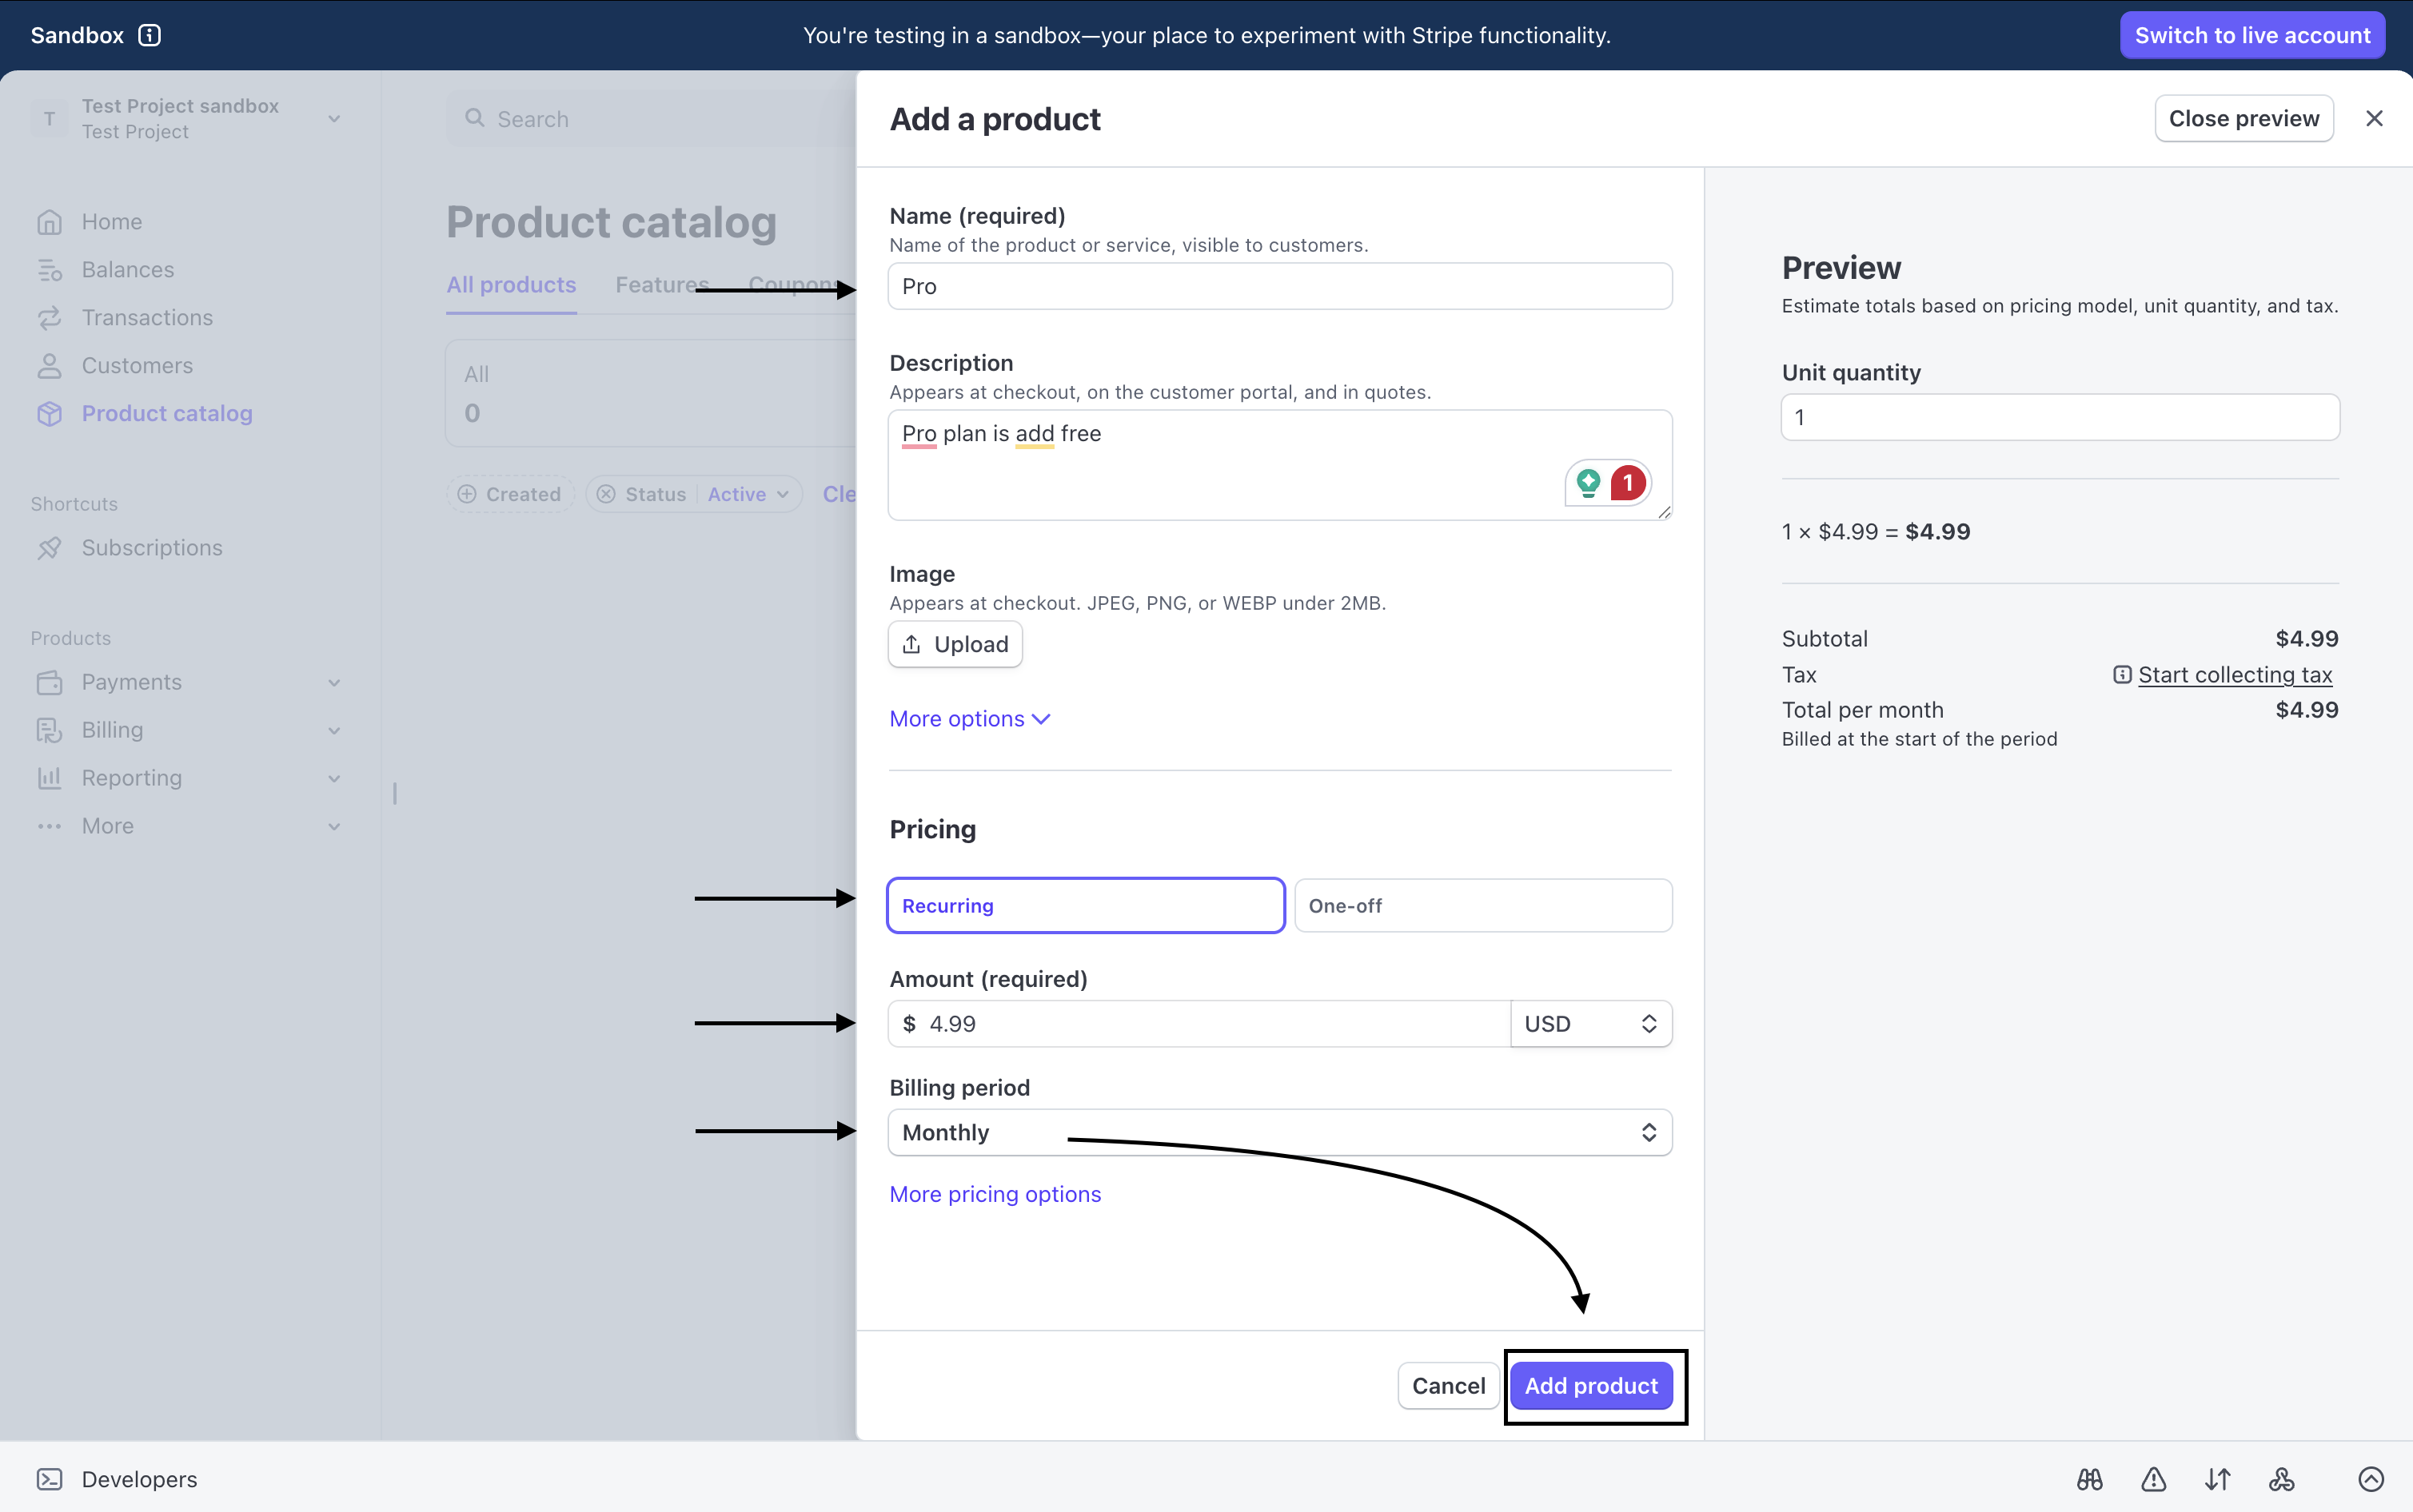The image size is (2413, 1512).
Task: Expand the Reporting sidebar section
Action: click(x=131, y=777)
